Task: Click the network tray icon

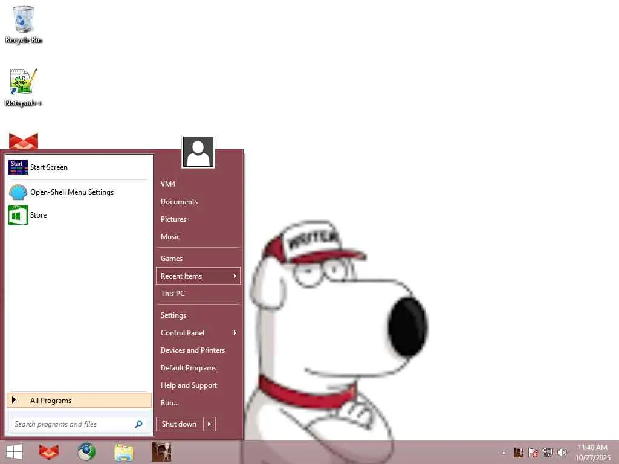Action: 548,452
